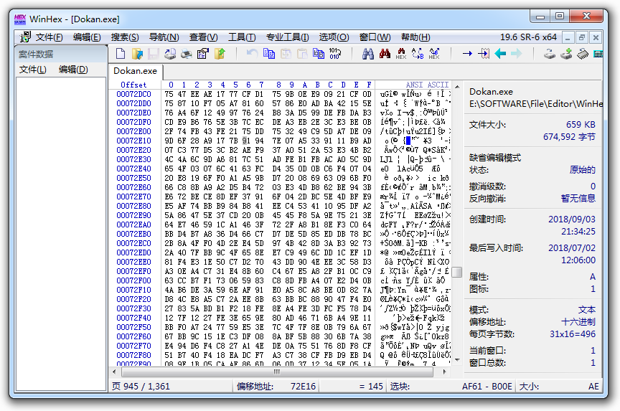The height and width of the screenshot is (411, 620).
Task: Click the Open disk icon
Action: coord(549,53)
